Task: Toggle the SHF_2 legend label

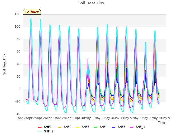Action: [x=49, y=131]
